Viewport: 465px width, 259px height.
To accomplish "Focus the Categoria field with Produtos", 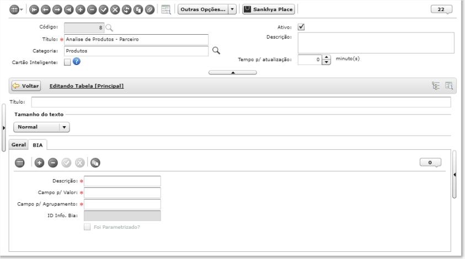I will click(136, 51).
